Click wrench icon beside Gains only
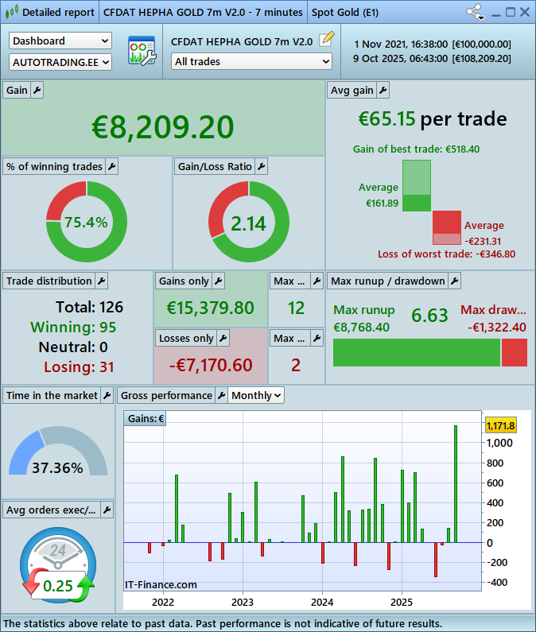 [x=219, y=281]
